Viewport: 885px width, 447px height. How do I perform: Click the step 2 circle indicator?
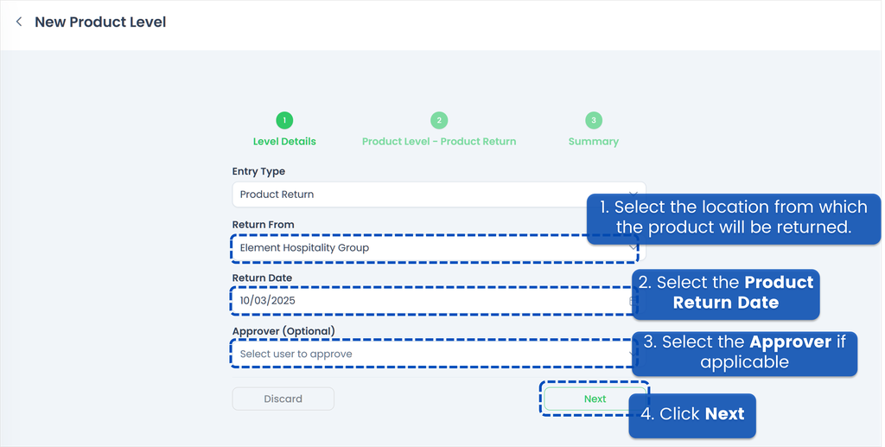[439, 120]
